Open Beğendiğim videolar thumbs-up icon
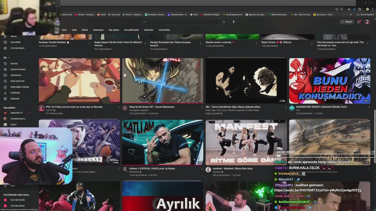376x211 pixels. (5, 87)
